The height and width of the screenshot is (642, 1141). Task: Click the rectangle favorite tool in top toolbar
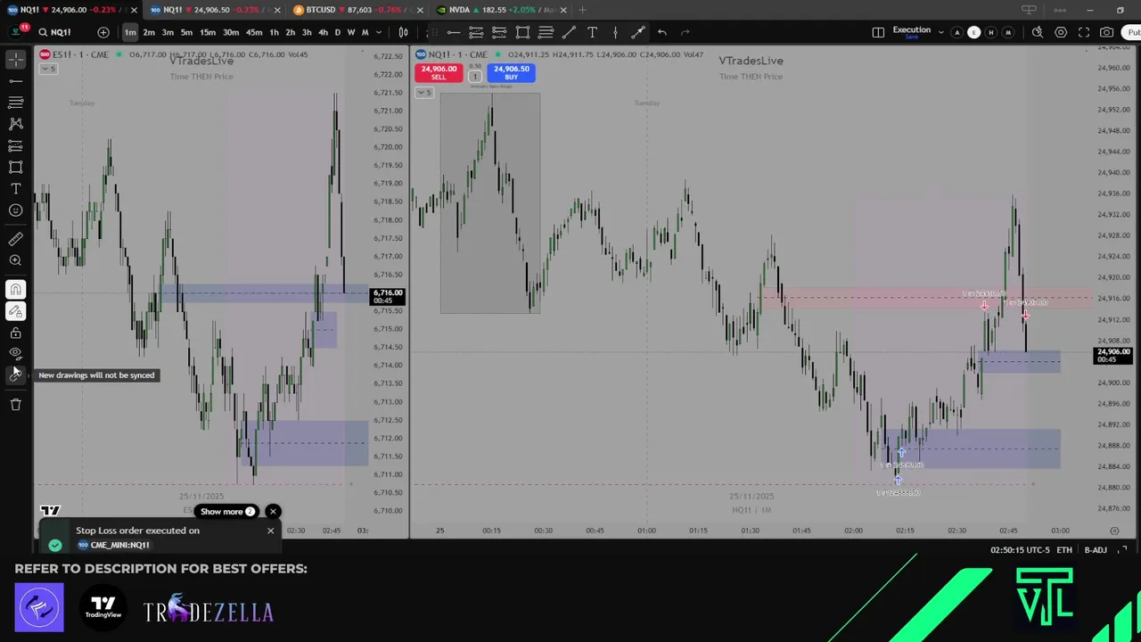pyautogui.click(x=522, y=32)
